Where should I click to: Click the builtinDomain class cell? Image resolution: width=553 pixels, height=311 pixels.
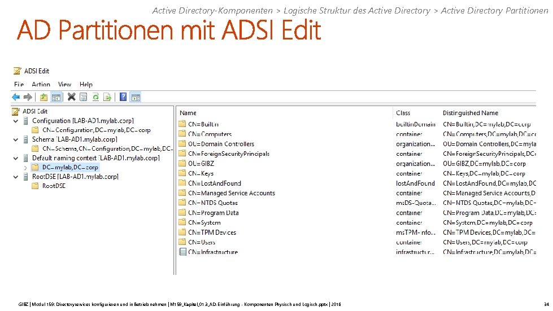[x=415, y=124]
